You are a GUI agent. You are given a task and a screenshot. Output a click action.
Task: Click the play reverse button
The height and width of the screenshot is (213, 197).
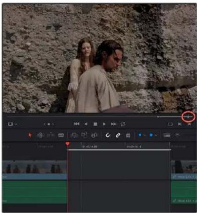tap(86, 124)
